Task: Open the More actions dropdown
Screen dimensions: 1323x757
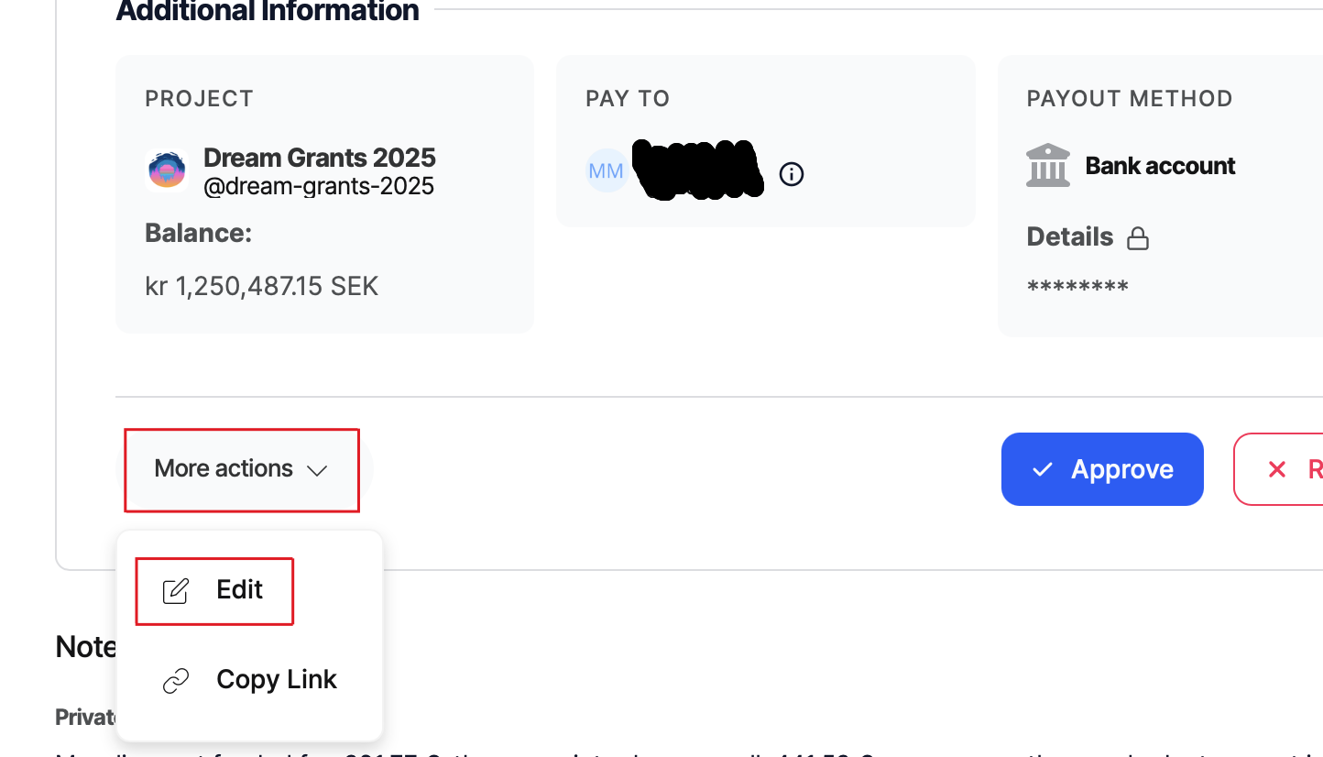Action: (241, 469)
